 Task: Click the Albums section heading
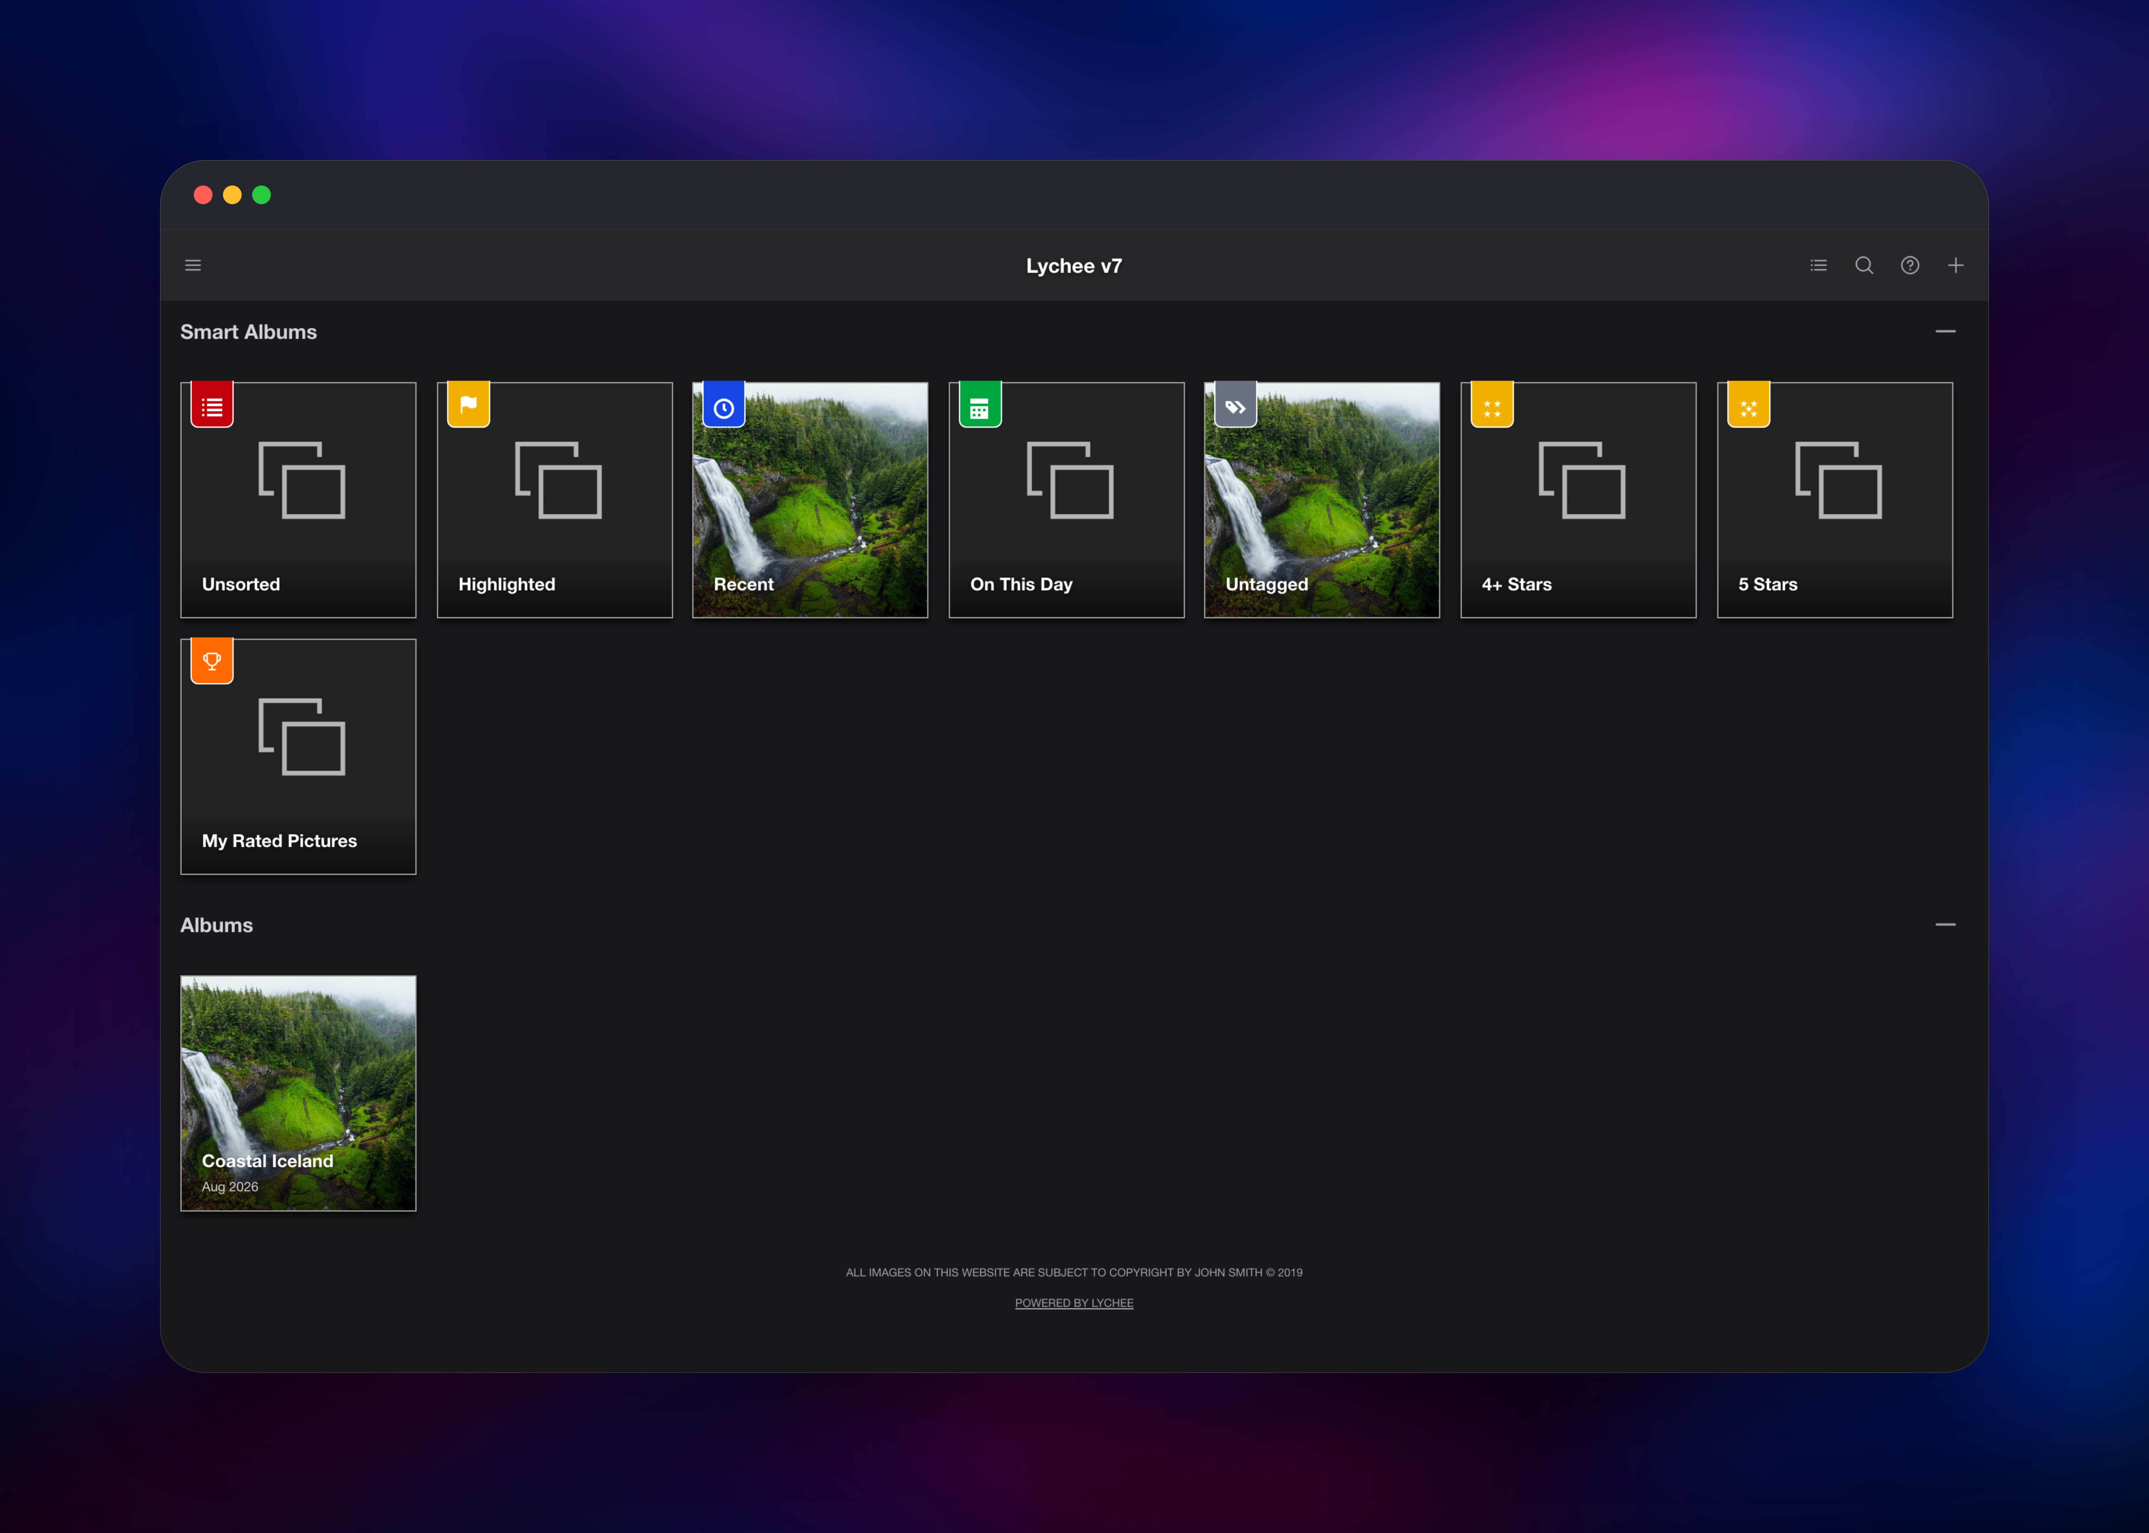216,925
